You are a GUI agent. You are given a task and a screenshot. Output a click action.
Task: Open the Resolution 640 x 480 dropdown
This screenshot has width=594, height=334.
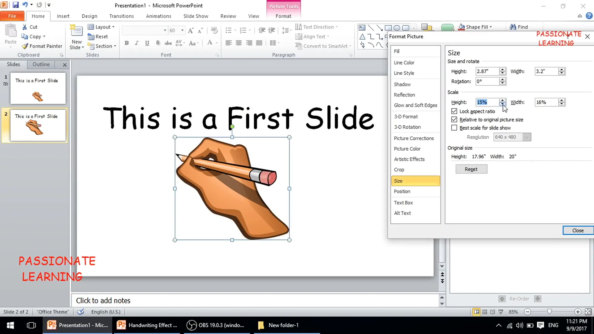point(527,137)
